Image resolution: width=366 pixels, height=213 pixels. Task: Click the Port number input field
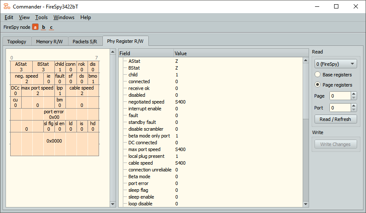(x=340, y=108)
